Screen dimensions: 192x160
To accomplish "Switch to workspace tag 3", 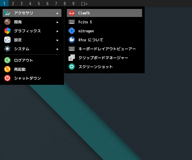I will click(21, 4).
